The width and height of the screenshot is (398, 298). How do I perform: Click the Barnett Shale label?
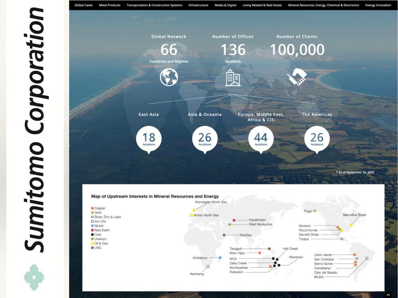pos(309,235)
